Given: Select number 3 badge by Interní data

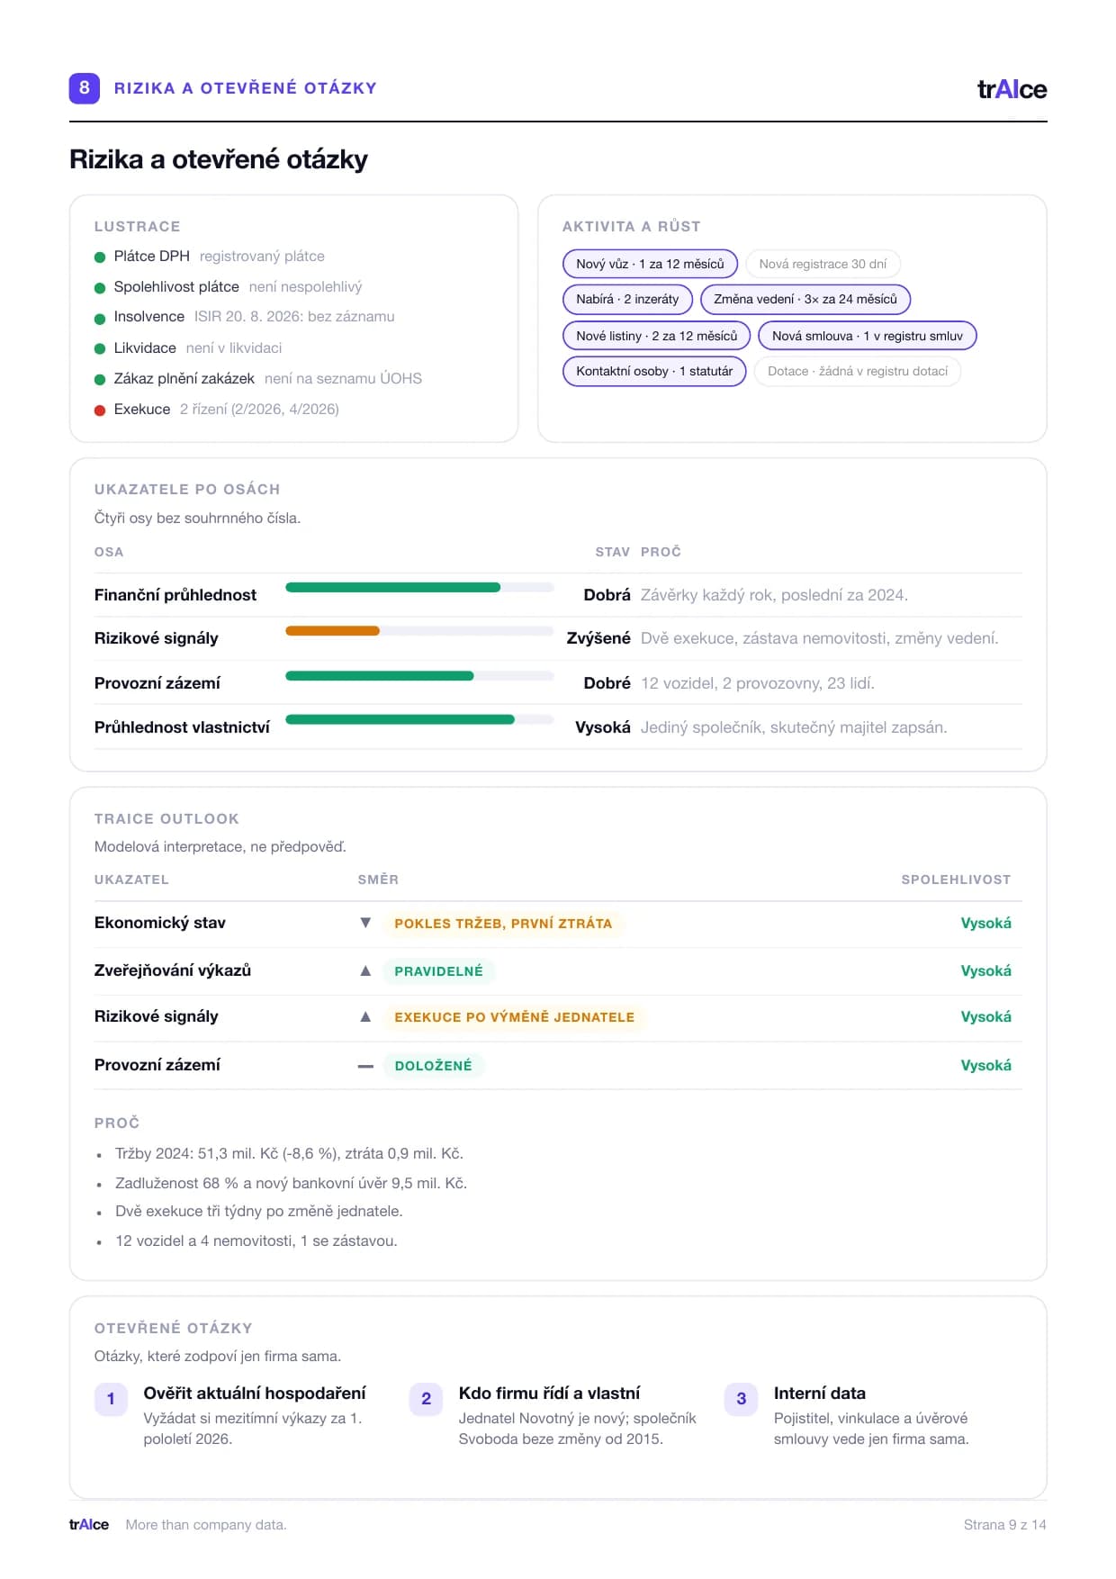Looking at the screenshot, I should click(741, 1399).
